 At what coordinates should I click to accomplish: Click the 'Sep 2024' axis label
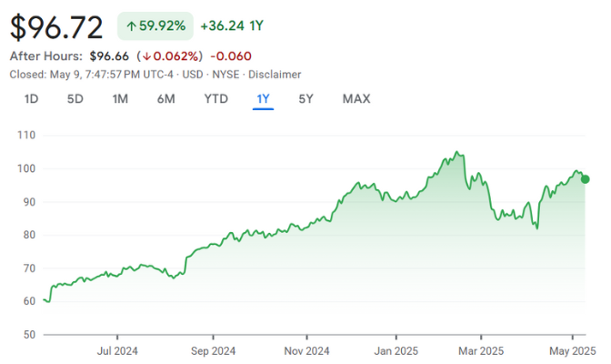[x=213, y=351]
